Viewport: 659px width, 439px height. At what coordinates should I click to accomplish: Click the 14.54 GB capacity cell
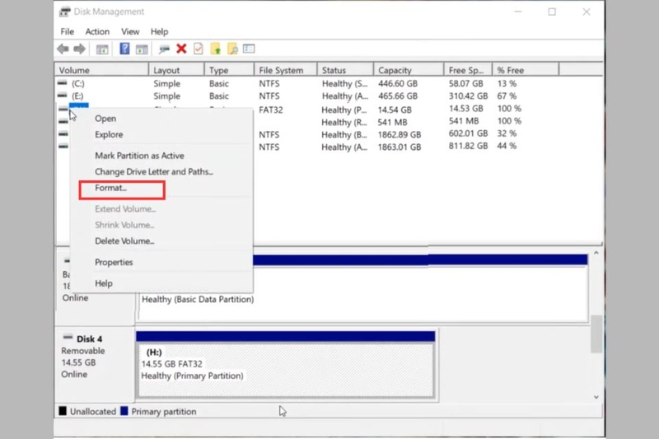click(x=395, y=110)
